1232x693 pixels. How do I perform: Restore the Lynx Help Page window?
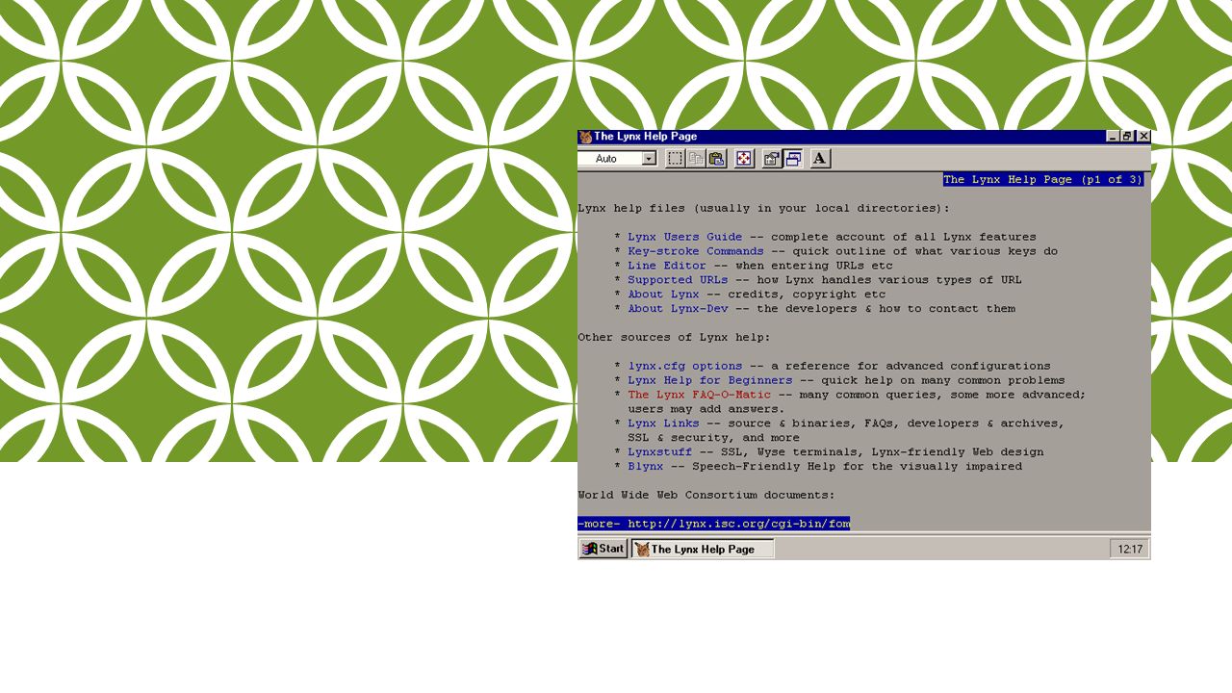pyautogui.click(x=1127, y=137)
